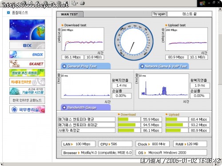Click the Upload test graph
The width and height of the screenshot is (222, 166).
pyautogui.click(x=186, y=39)
